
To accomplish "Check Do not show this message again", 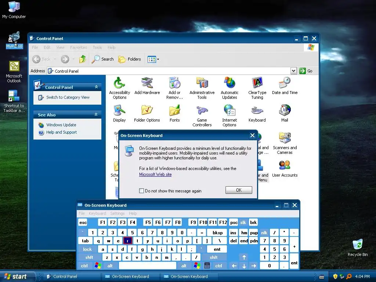I will (x=141, y=191).
